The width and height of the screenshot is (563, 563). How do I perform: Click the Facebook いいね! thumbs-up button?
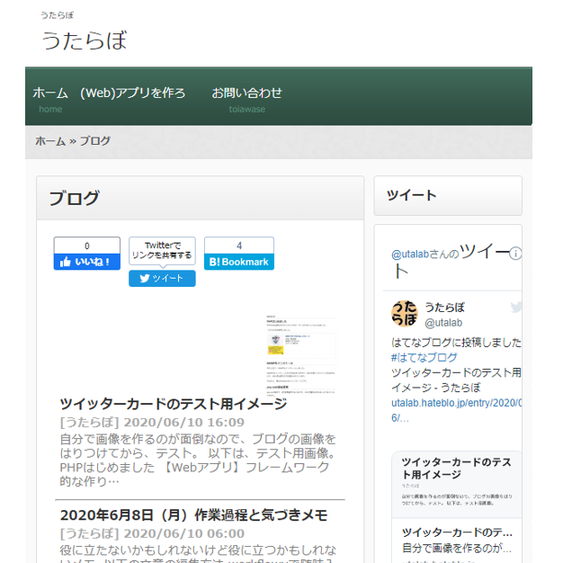pos(87,262)
